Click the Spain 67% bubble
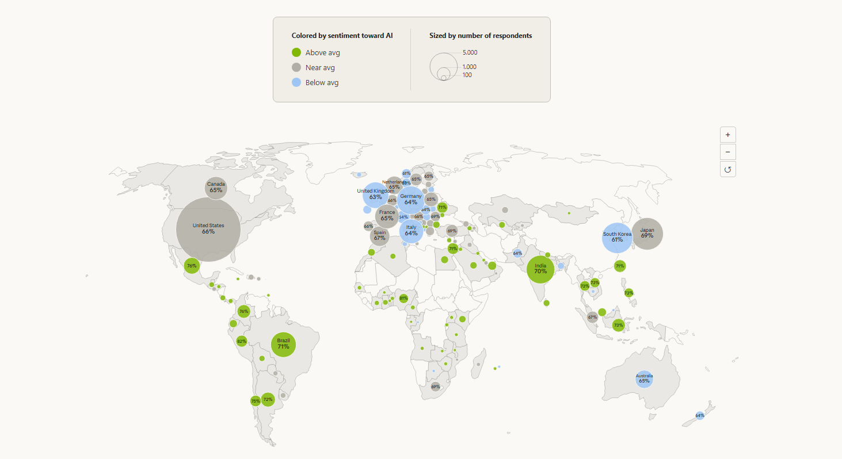The height and width of the screenshot is (459, 842). pyautogui.click(x=379, y=236)
